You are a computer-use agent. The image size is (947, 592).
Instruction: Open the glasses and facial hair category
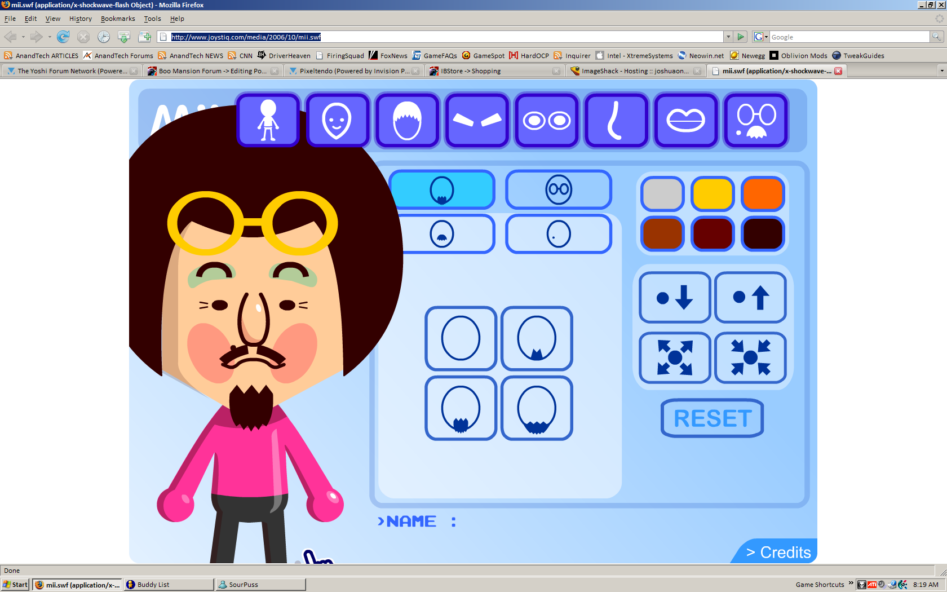click(x=756, y=120)
